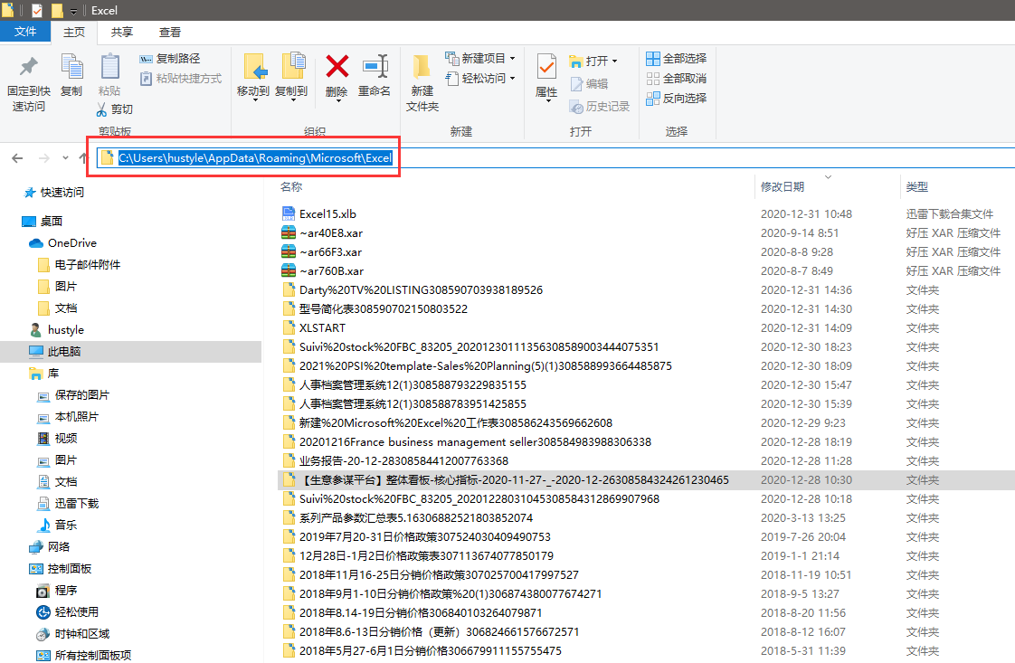Select 系列产品参数汇总表 folder

pyautogui.click(x=416, y=518)
